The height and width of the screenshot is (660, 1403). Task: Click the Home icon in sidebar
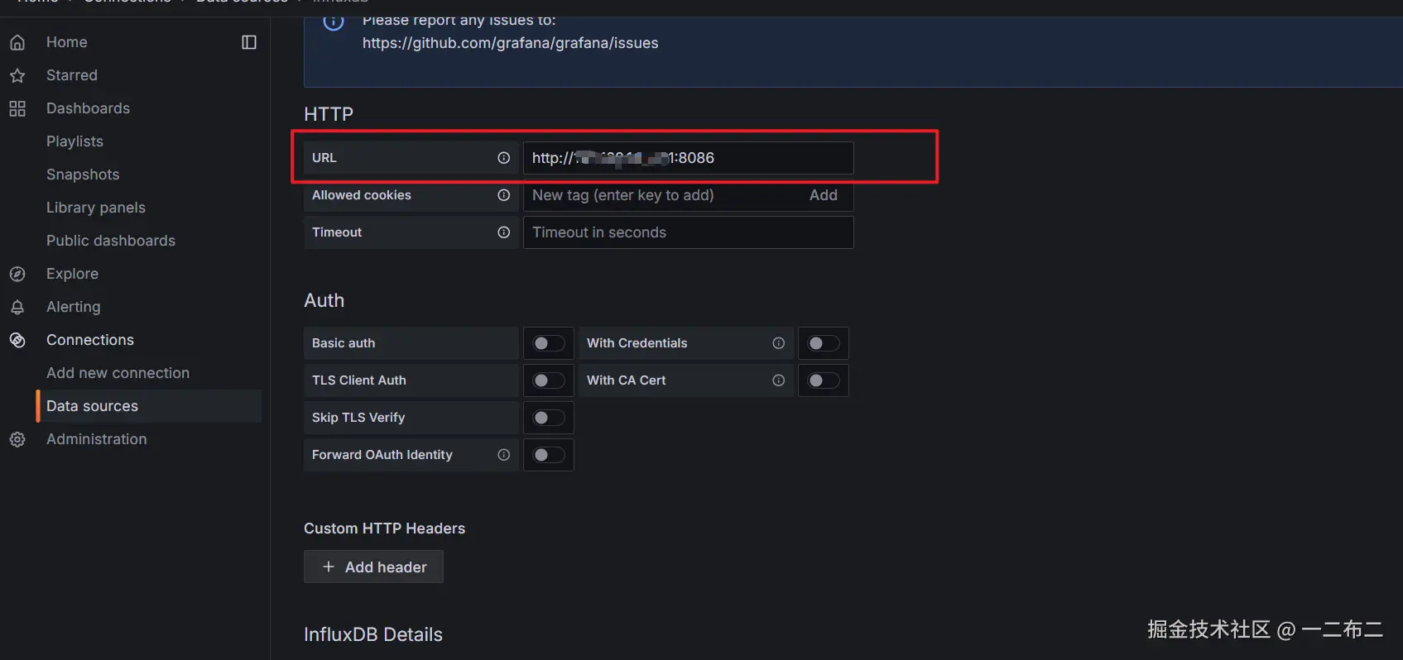click(x=17, y=42)
